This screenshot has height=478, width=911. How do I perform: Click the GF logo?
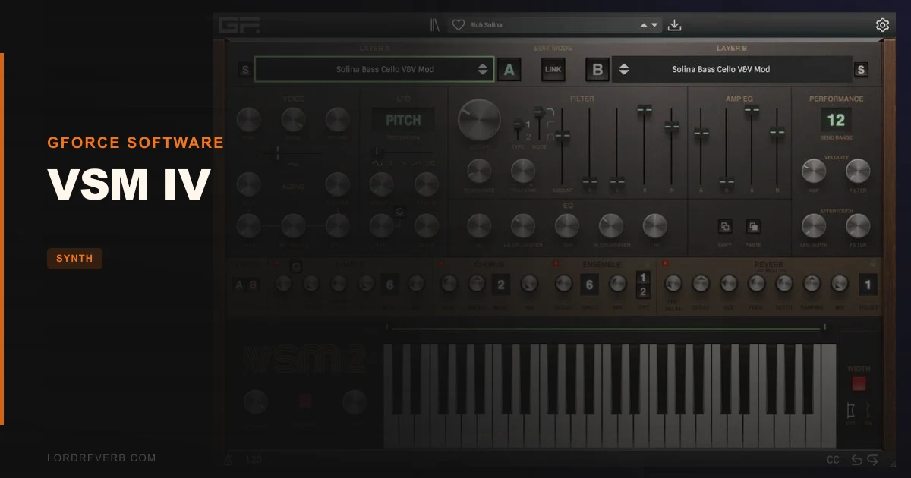coord(239,25)
